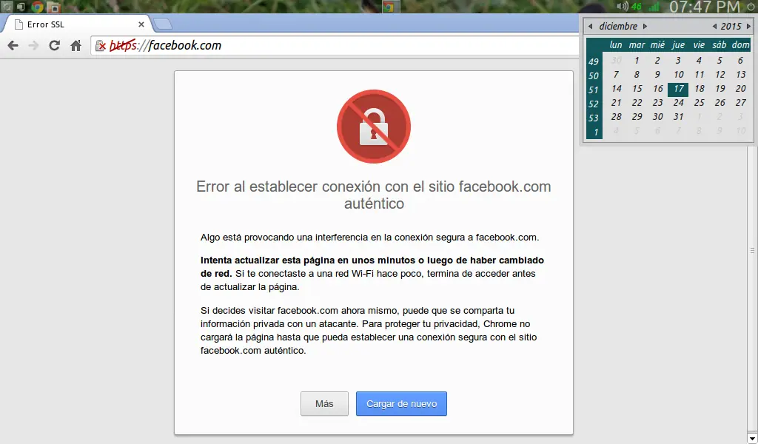Click week number 51
The width and height of the screenshot is (758, 444).
coord(594,90)
